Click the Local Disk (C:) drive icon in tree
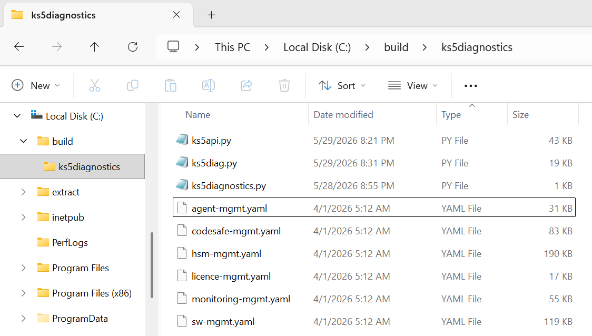This screenshot has width=592, height=336. [x=37, y=115]
